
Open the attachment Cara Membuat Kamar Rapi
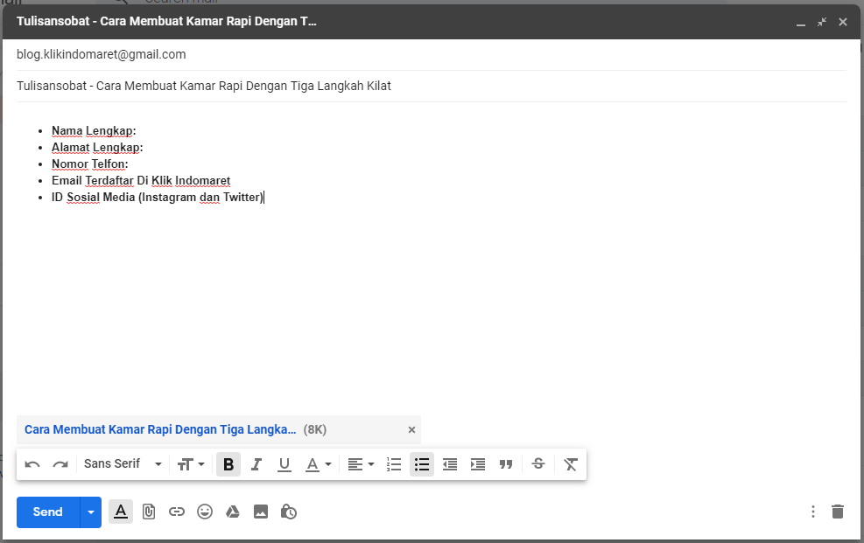pyautogui.click(x=160, y=429)
